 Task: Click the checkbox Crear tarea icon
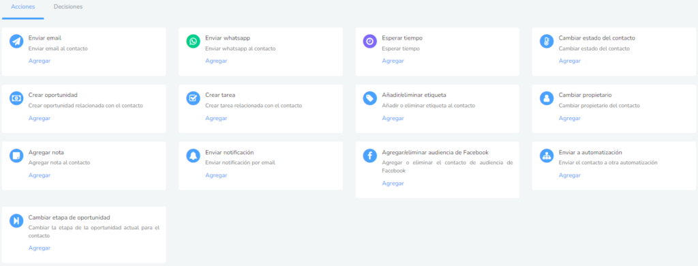pos(193,98)
